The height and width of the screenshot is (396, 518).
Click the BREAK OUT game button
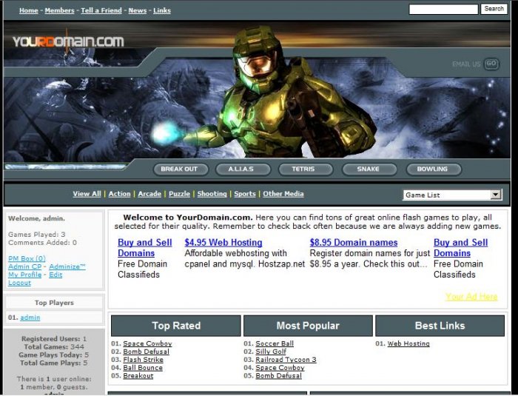coord(181,170)
